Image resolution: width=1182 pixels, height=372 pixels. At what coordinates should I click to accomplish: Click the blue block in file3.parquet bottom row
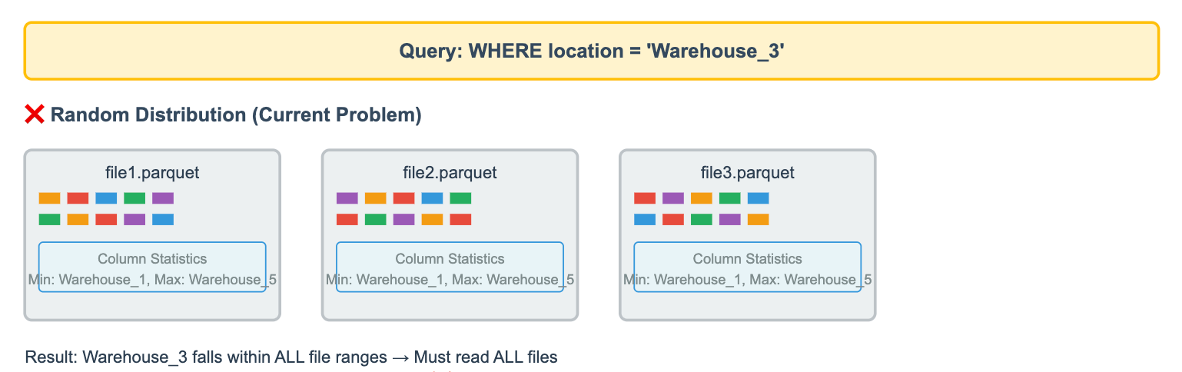tap(645, 220)
